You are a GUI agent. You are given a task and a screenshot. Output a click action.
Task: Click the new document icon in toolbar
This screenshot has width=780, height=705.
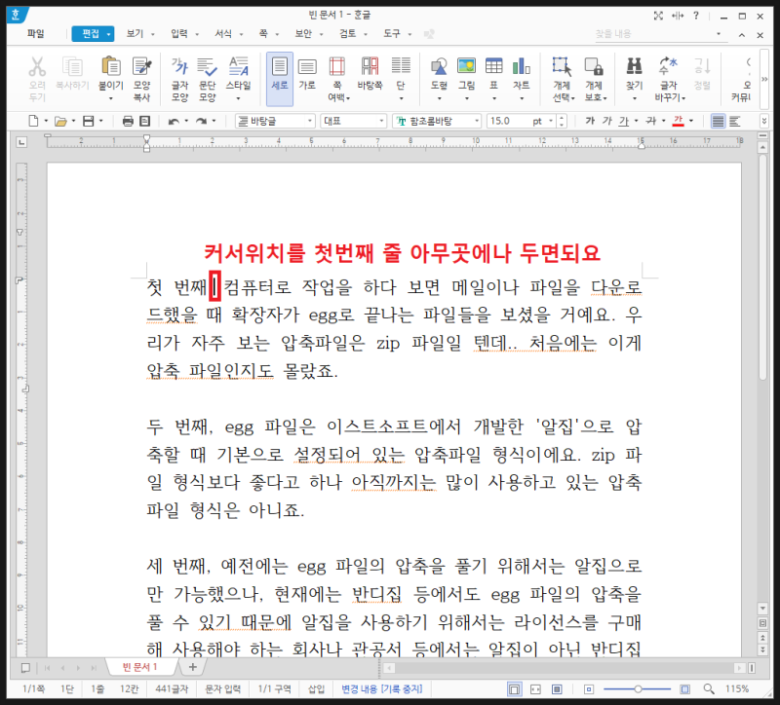tap(33, 121)
